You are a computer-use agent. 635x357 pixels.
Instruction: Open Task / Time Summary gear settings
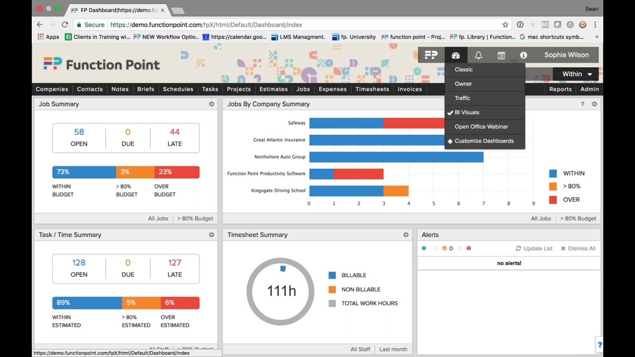coord(211,235)
